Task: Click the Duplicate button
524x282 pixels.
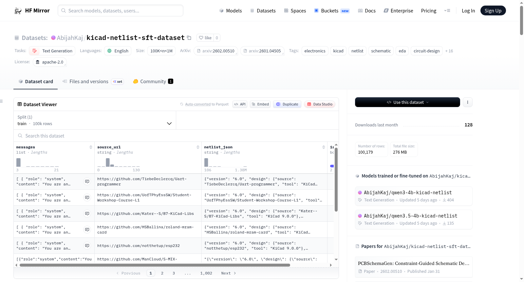Action: point(287,104)
